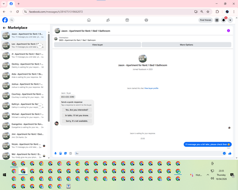
Task: Open the Wei apartment conversation
Action: [x=24, y=156]
